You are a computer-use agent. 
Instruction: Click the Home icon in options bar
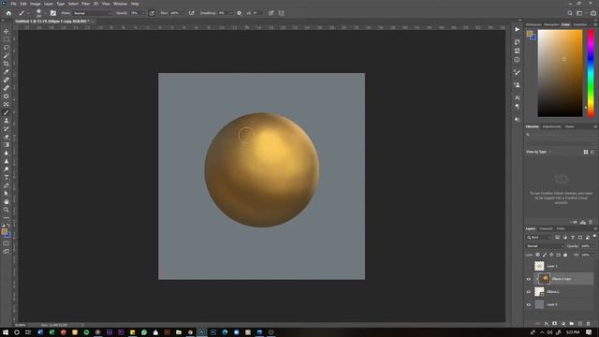point(8,13)
